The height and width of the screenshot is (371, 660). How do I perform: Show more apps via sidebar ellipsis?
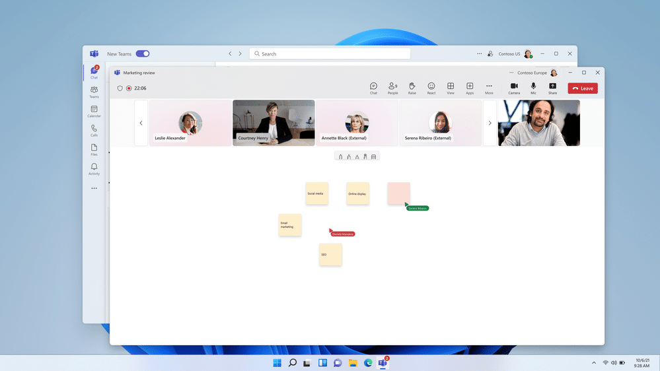point(94,188)
